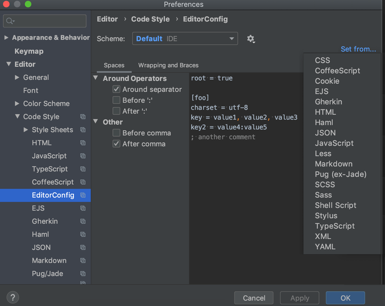
Task: Open the scheme settings gear icon
Action: 251,39
